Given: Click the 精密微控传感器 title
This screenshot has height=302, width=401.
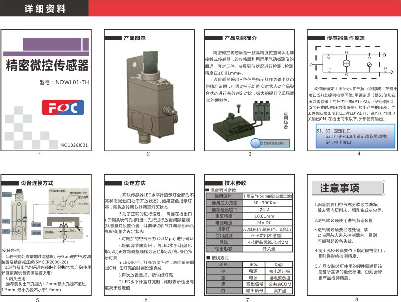Looking at the screenshot, I should click(47, 65).
